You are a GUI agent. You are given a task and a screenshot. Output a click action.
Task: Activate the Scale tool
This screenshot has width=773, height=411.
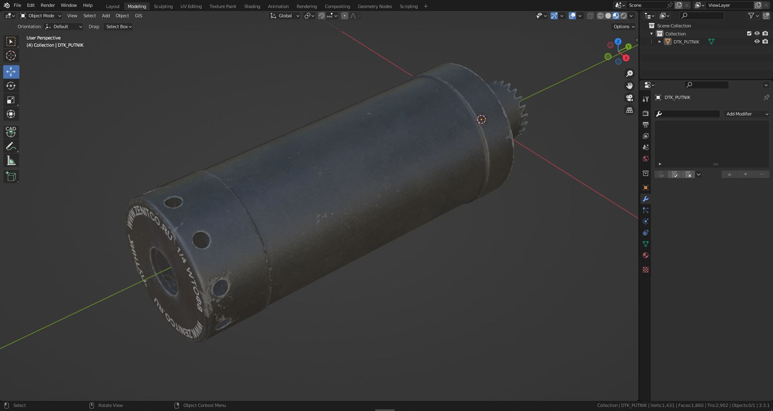coord(11,100)
